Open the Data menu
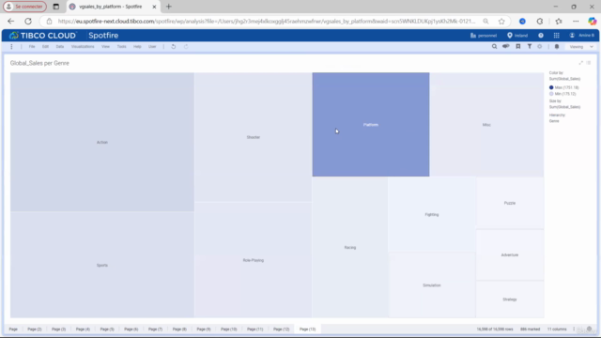The image size is (601, 338). click(60, 46)
